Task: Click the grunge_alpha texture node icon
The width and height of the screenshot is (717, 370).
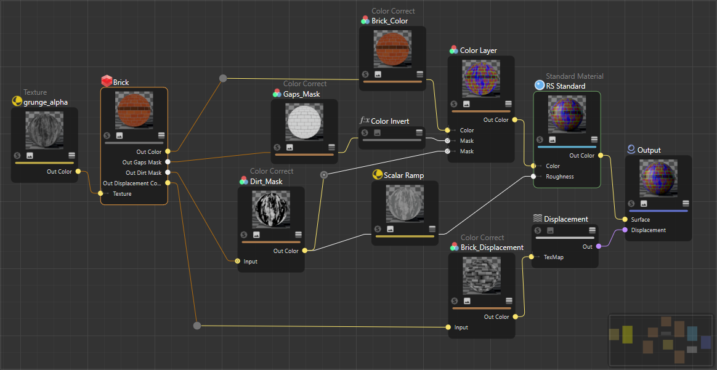Action: click(17, 102)
